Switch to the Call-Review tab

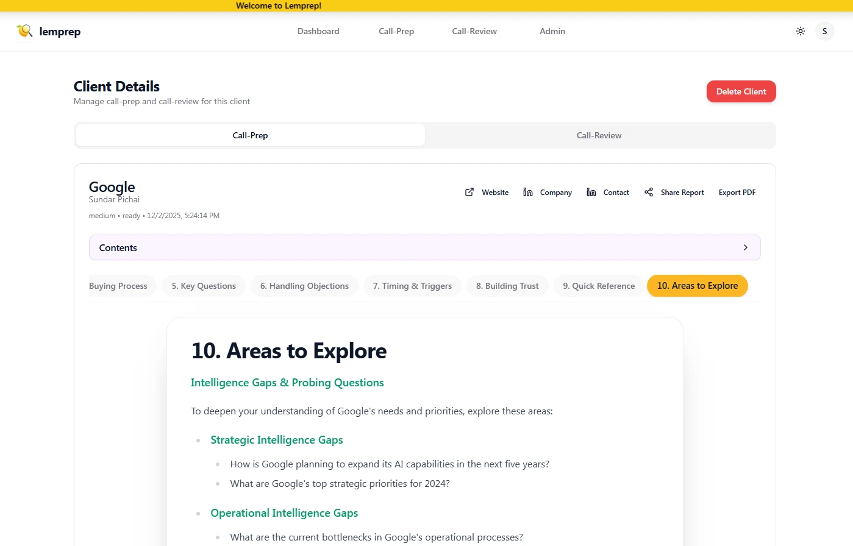(599, 135)
